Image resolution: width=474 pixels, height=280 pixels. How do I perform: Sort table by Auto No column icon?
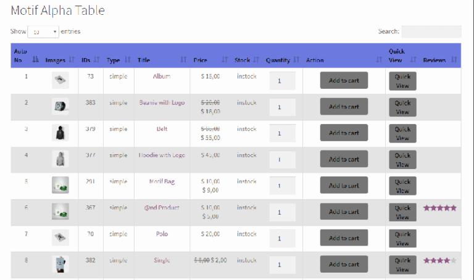(35, 59)
